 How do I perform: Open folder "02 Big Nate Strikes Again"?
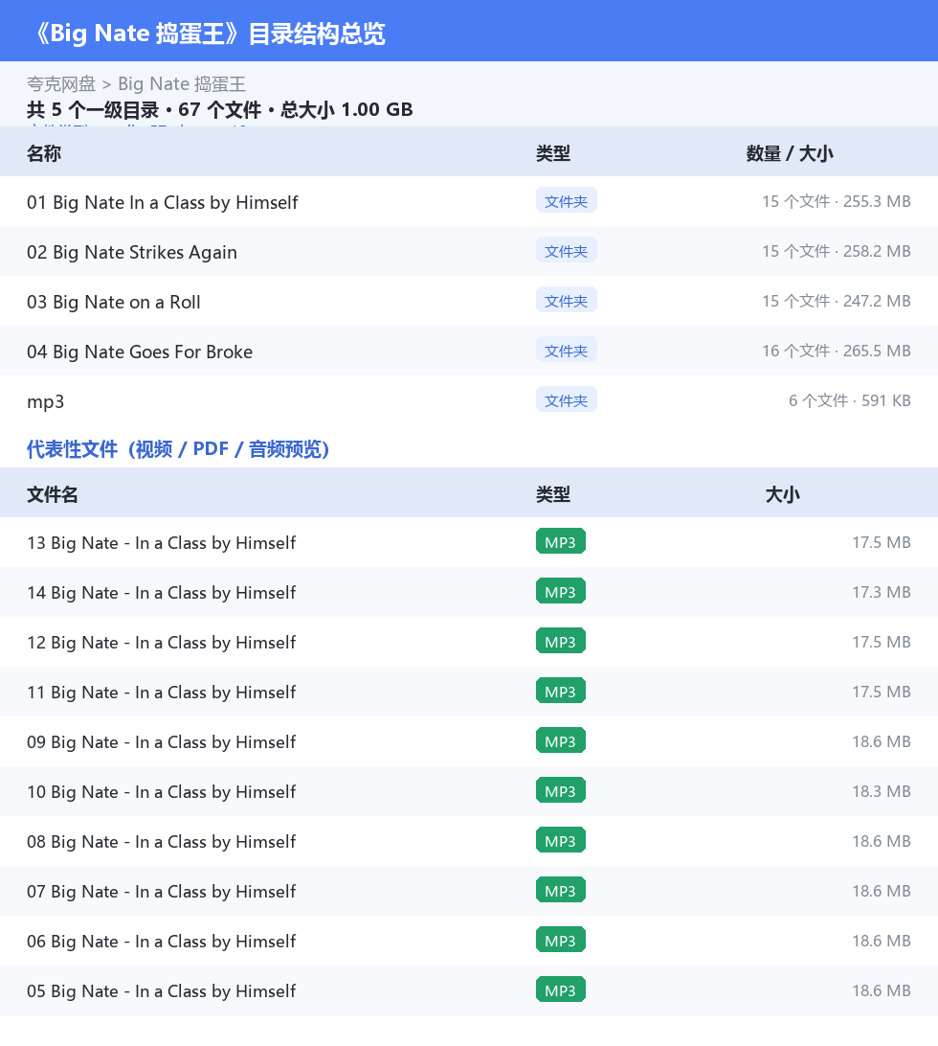pyautogui.click(x=132, y=252)
